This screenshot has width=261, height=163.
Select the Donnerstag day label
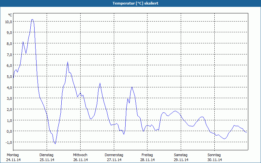point(114,155)
